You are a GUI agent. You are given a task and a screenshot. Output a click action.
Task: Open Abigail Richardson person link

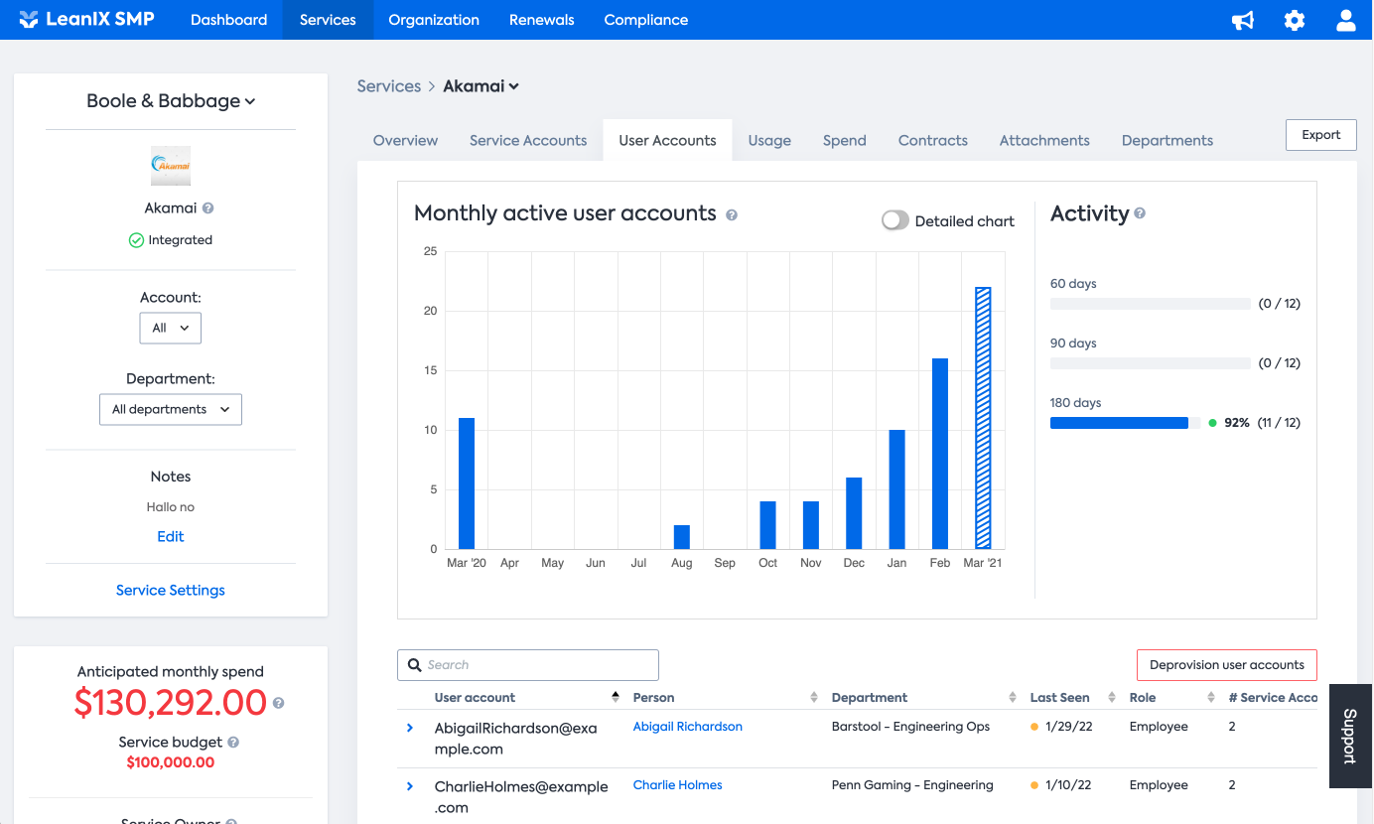[x=688, y=727]
